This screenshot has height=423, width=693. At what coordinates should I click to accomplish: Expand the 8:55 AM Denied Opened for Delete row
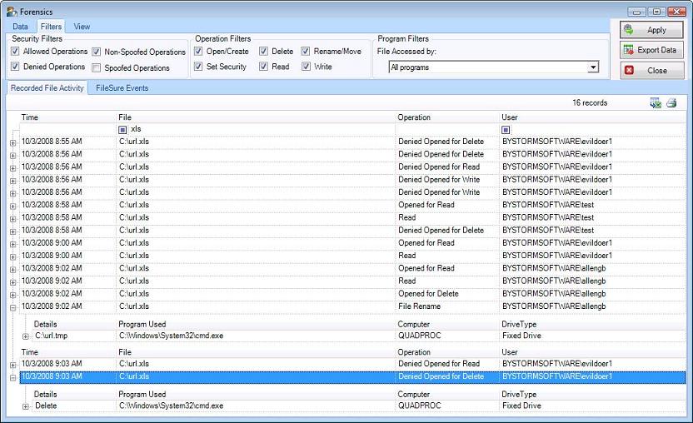pyautogui.click(x=12, y=142)
